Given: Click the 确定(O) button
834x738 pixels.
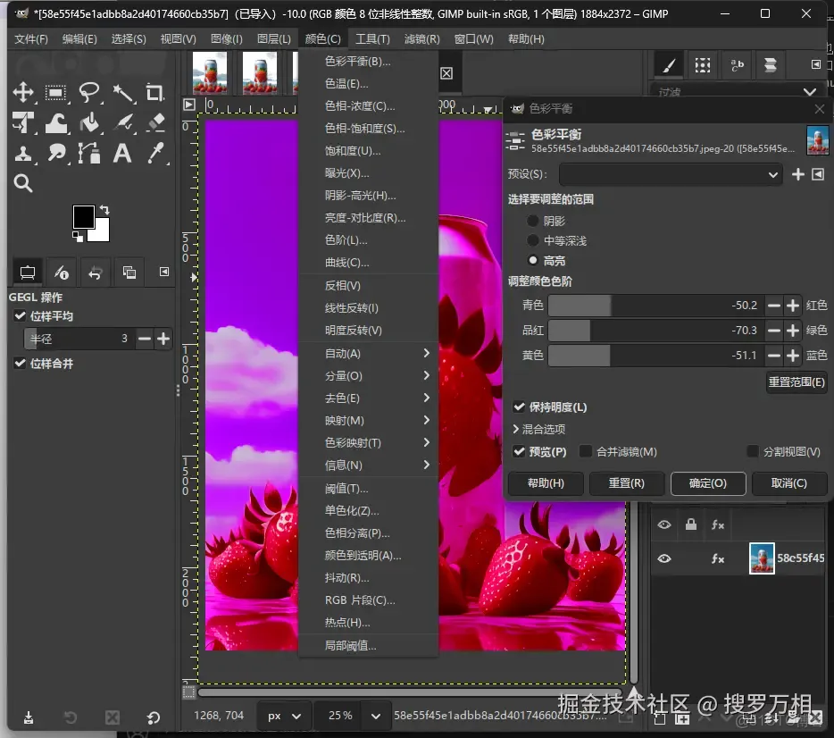Looking at the screenshot, I should [x=707, y=483].
